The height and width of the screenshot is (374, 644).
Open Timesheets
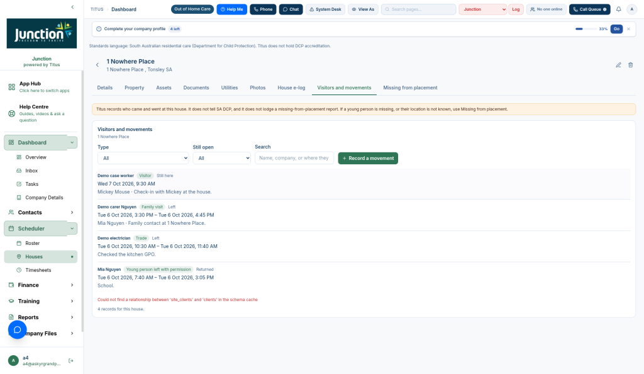38,270
